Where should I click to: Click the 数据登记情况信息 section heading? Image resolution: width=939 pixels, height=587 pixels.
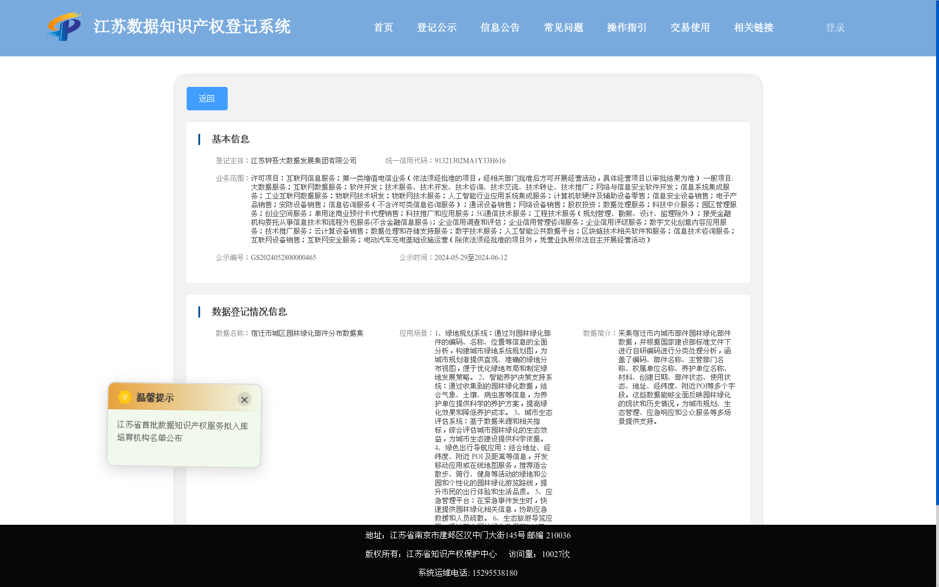click(249, 312)
